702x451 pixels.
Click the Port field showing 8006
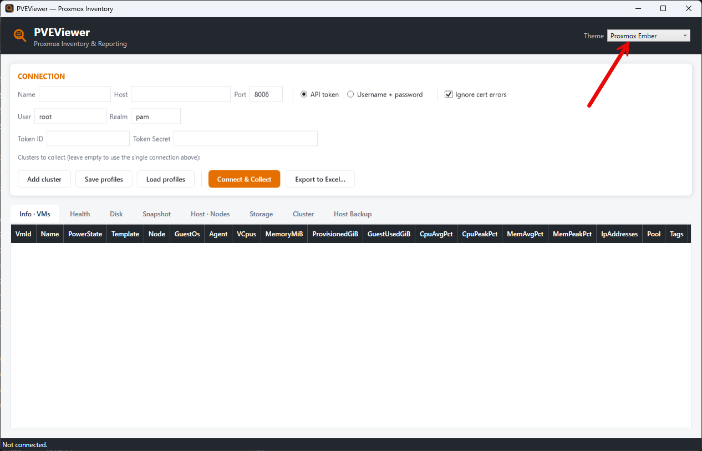(266, 94)
